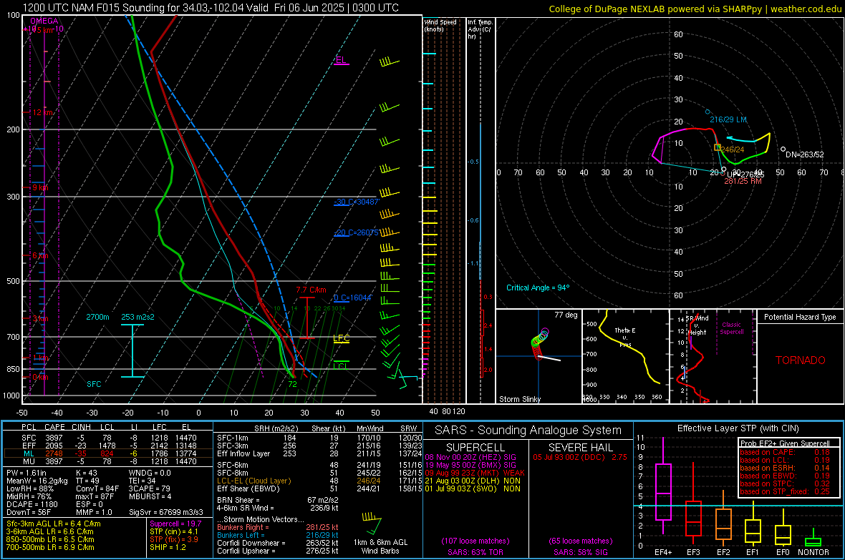This screenshot has height=560, width=845.
Task: Select the LCL-EL (Cloud Layer) row
Action: click(319, 481)
